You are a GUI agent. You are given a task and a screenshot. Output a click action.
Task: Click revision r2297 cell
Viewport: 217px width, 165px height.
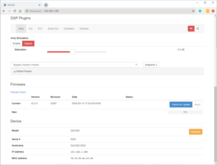click(x=53, y=103)
